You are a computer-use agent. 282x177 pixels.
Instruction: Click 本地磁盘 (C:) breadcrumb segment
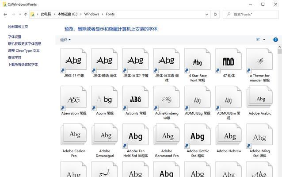[x=68, y=14]
